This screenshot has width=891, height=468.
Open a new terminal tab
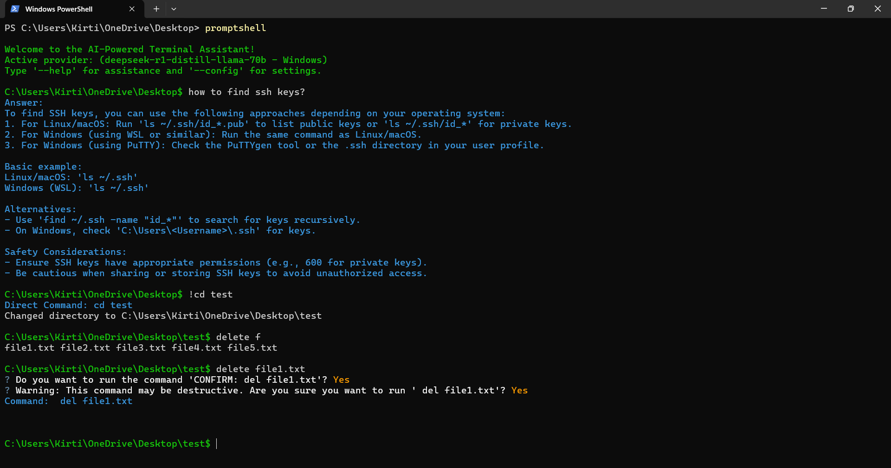(x=156, y=9)
